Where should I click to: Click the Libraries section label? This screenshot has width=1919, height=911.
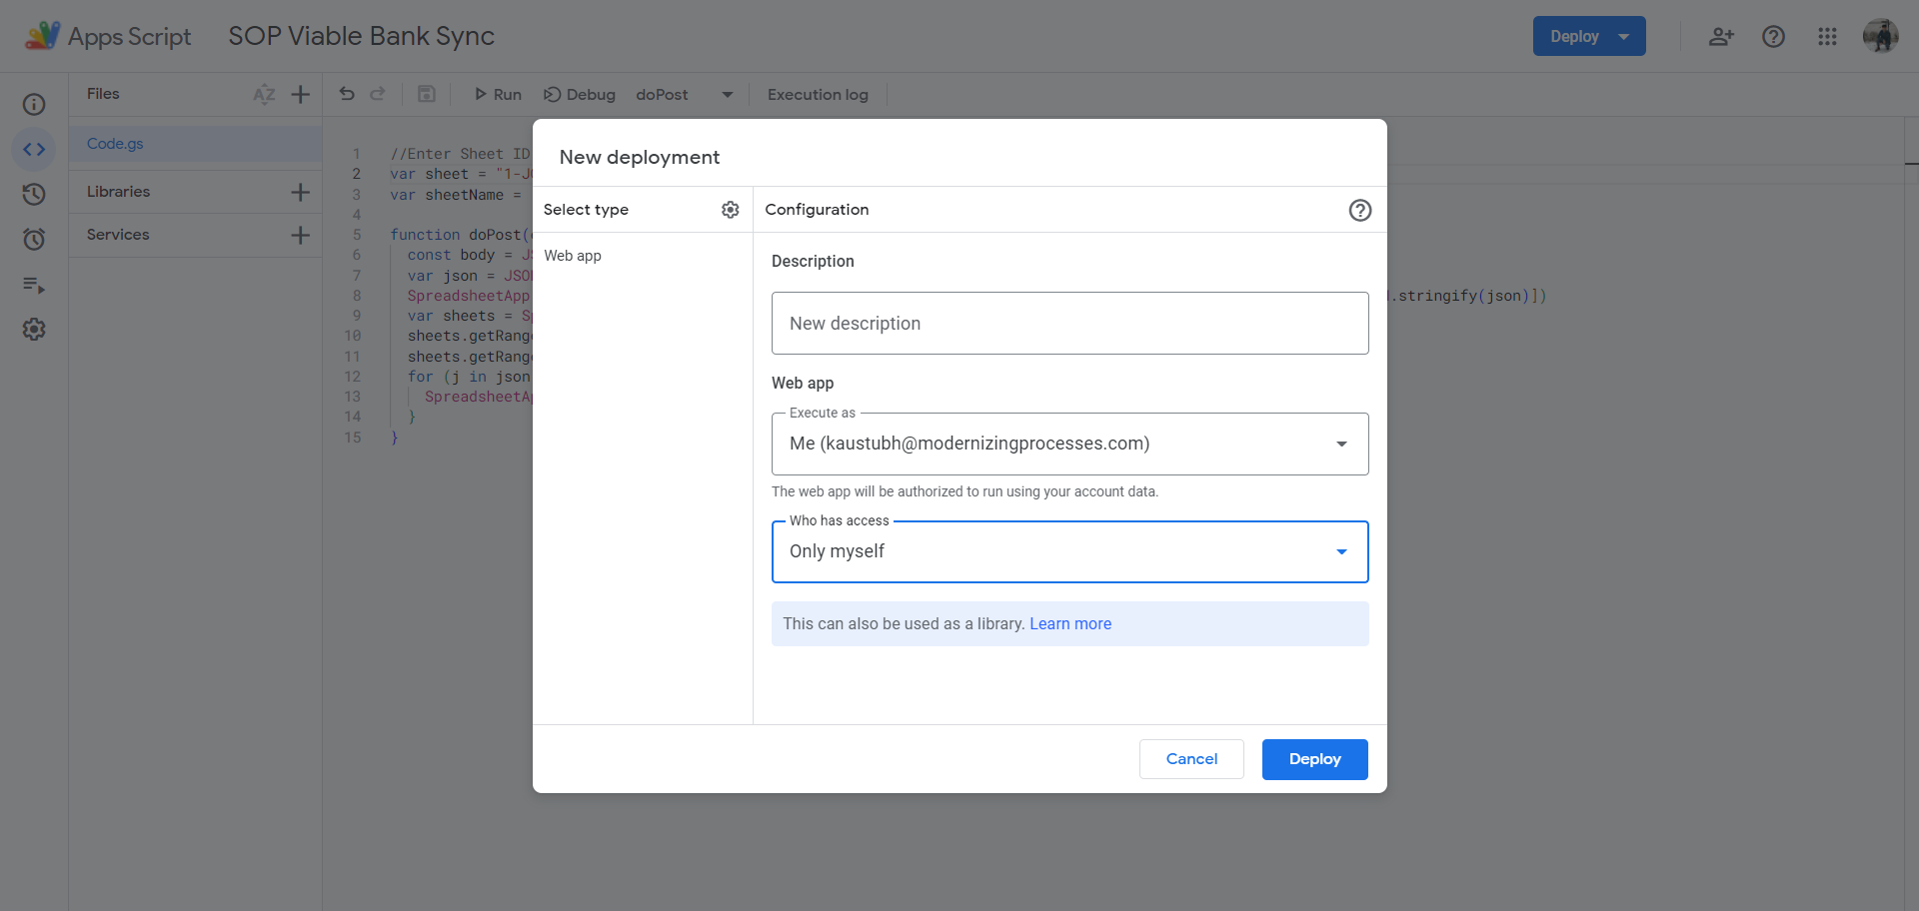pyautogui.click(x=118, y=192)
